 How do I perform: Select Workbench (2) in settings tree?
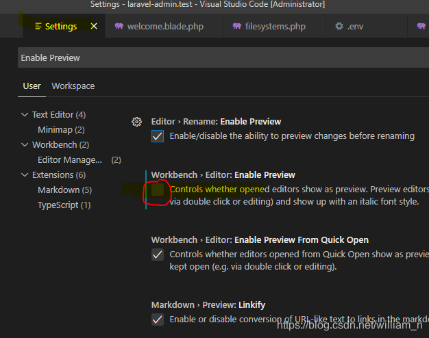(x=60, y=145)
